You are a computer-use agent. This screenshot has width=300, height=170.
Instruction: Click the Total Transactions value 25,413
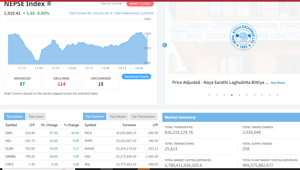(x=171, y=149)
